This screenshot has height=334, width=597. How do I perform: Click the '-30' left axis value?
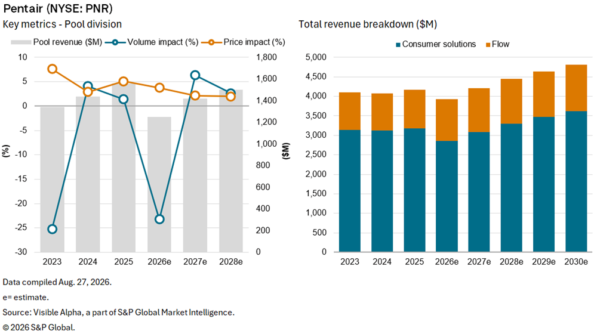pyautogui.click(x=21, y=252)
